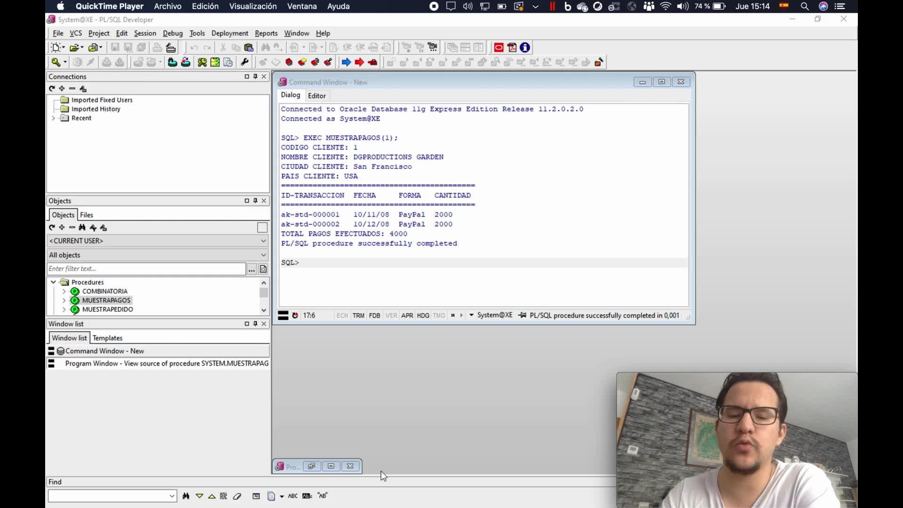This screenshot has width=903, height=508.
Task: Open the Session menu
Action: click(x=145, y=33)
